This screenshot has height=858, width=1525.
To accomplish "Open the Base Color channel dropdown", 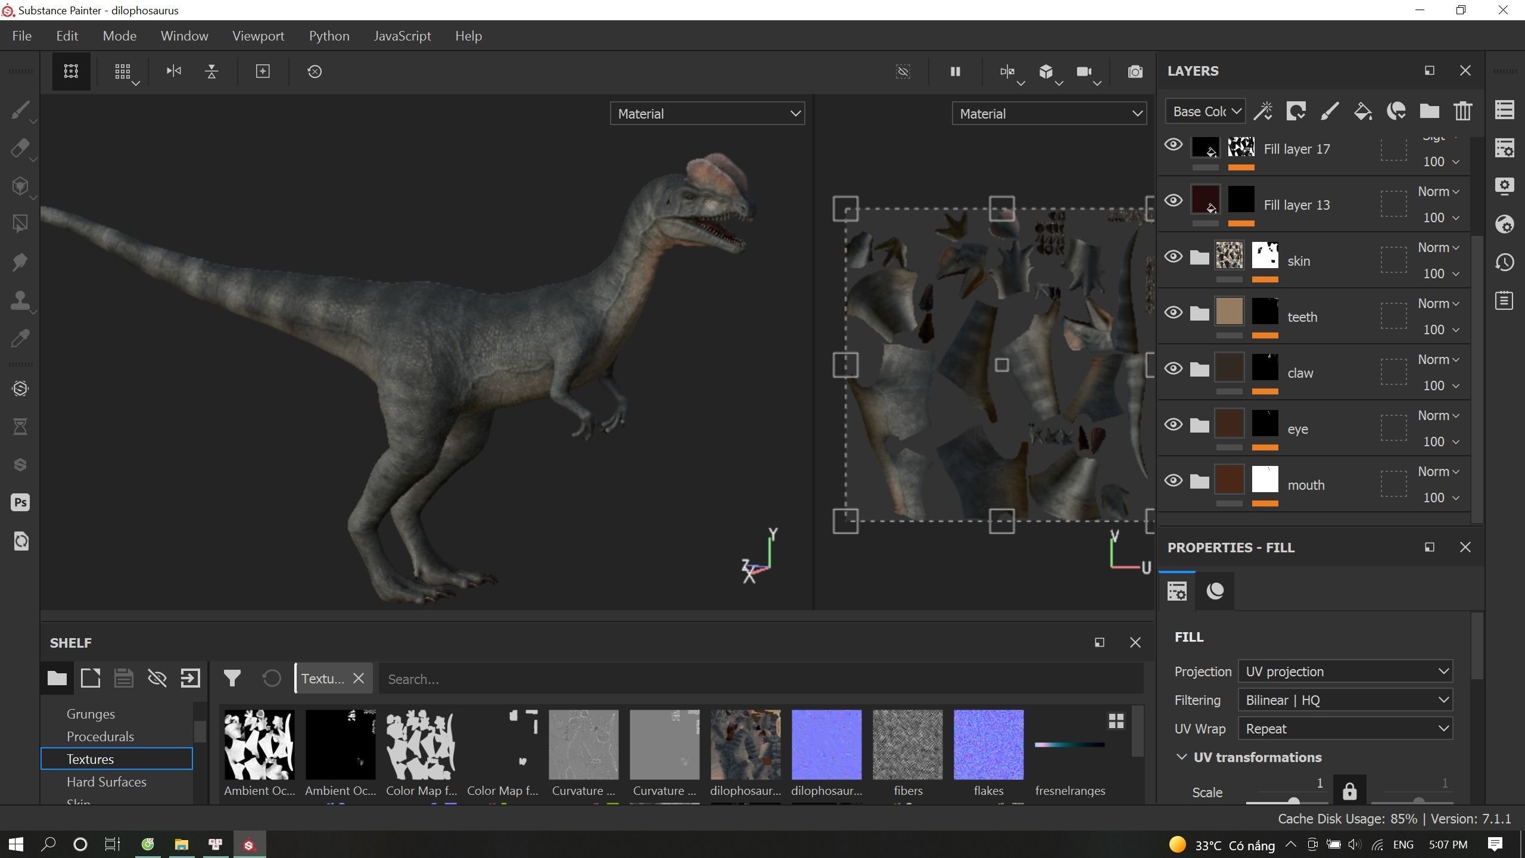I will click(x=1206, y=111).
